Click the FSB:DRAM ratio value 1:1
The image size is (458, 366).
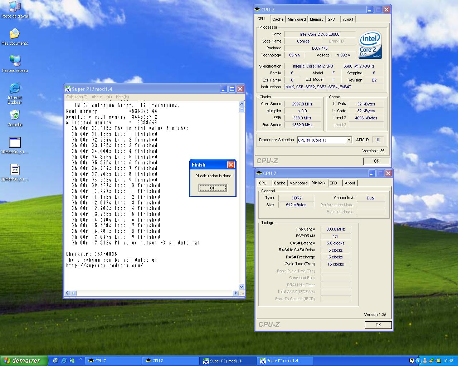coord(336,236)
